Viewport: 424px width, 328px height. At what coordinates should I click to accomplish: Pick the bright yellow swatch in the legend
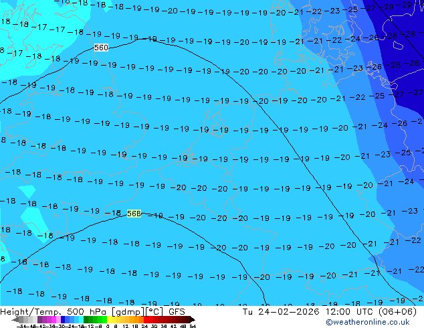[x=109, y=319]
